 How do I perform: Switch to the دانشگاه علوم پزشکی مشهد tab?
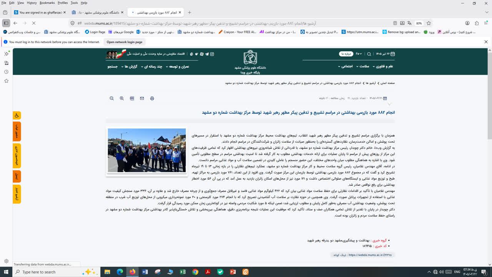click(98, 12)
